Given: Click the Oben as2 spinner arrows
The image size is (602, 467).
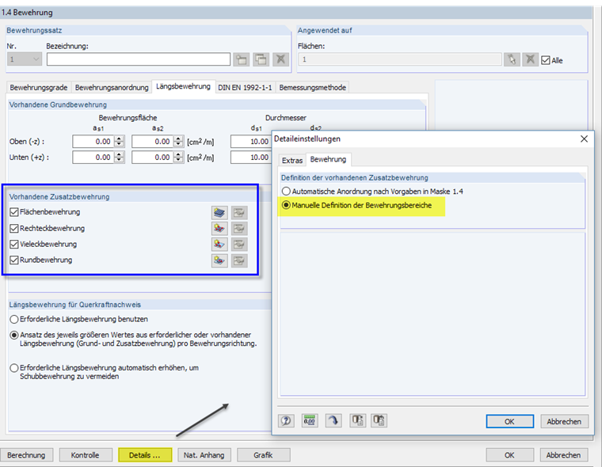Looking at the screenshot, I should 178,142.
